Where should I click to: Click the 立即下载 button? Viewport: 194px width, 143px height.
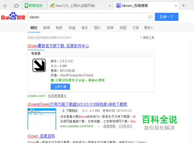click(60, 87)
